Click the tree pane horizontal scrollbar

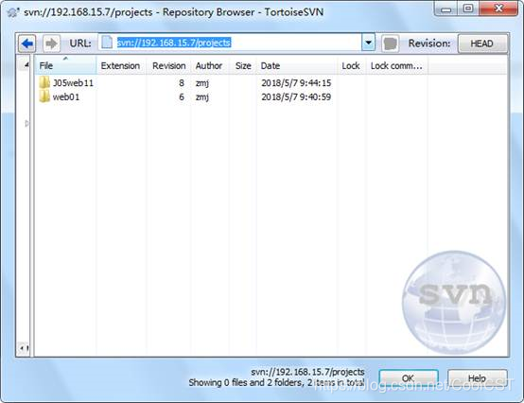[x=24, y=348]
